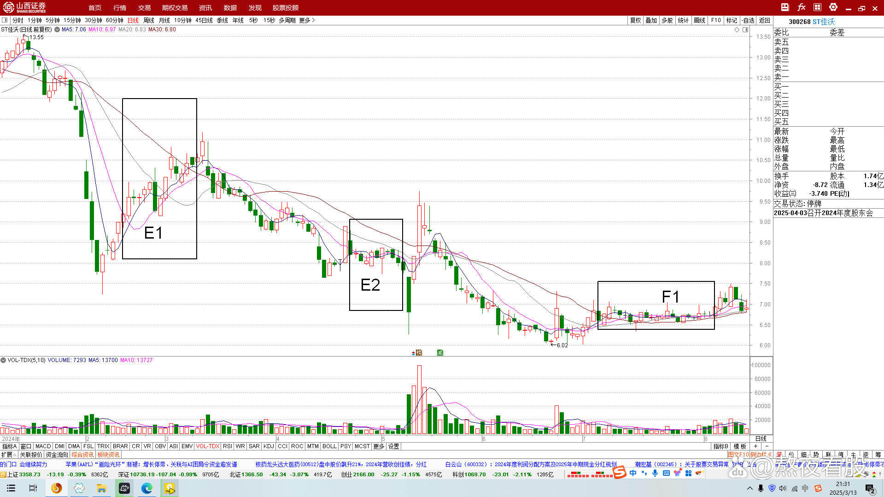Open the 指标A selector
This screenshot has width=884, height=497.
(9, 446)
